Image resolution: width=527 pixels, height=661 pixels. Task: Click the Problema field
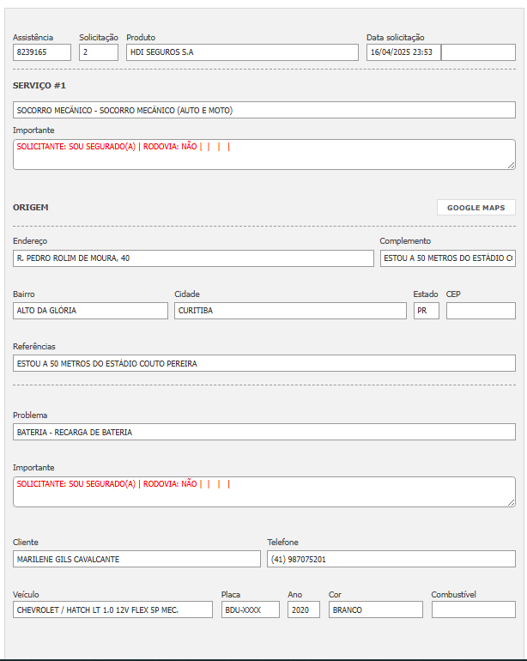coord(264,432)
